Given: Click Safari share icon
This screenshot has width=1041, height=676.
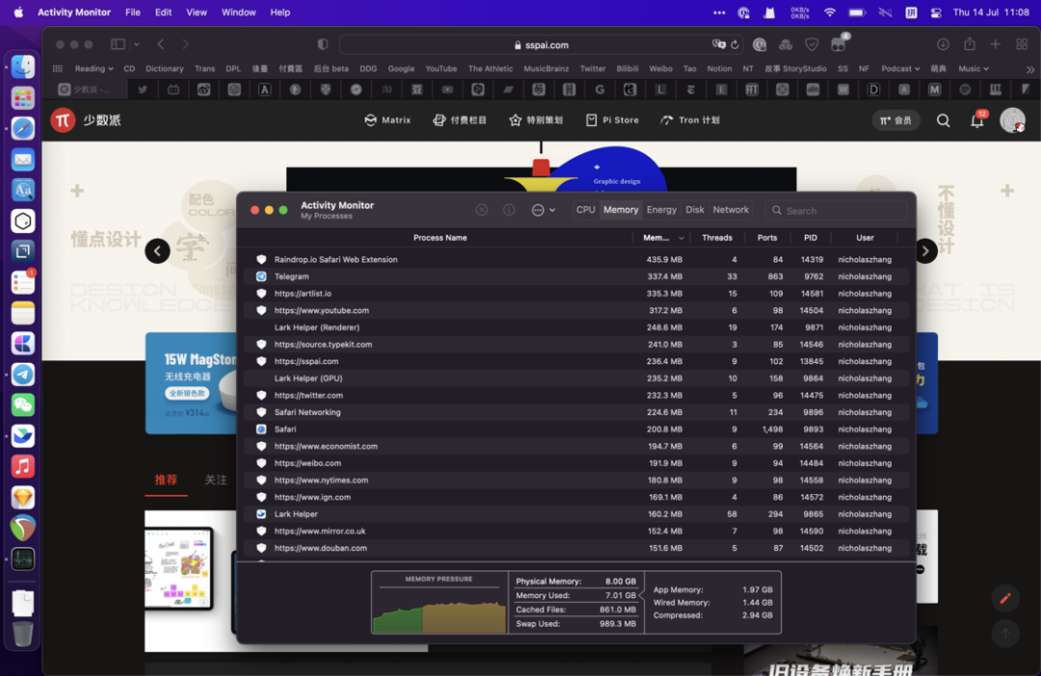Looking at the screenshot, I should (x=970, y=43).
